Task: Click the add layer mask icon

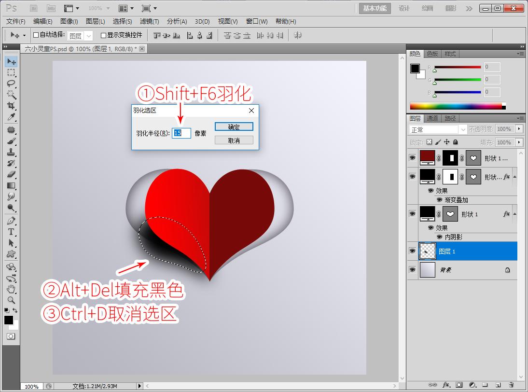Action: 459,385
